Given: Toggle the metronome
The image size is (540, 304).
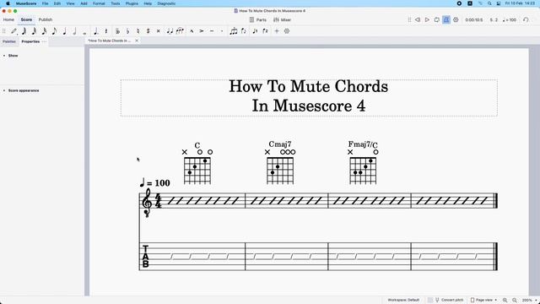Looking at the screenshot, I should click(x=446, y=19).
